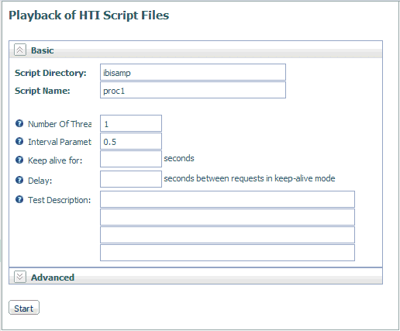
Task: Select the Number Of Threads input box
Action: 131,123
